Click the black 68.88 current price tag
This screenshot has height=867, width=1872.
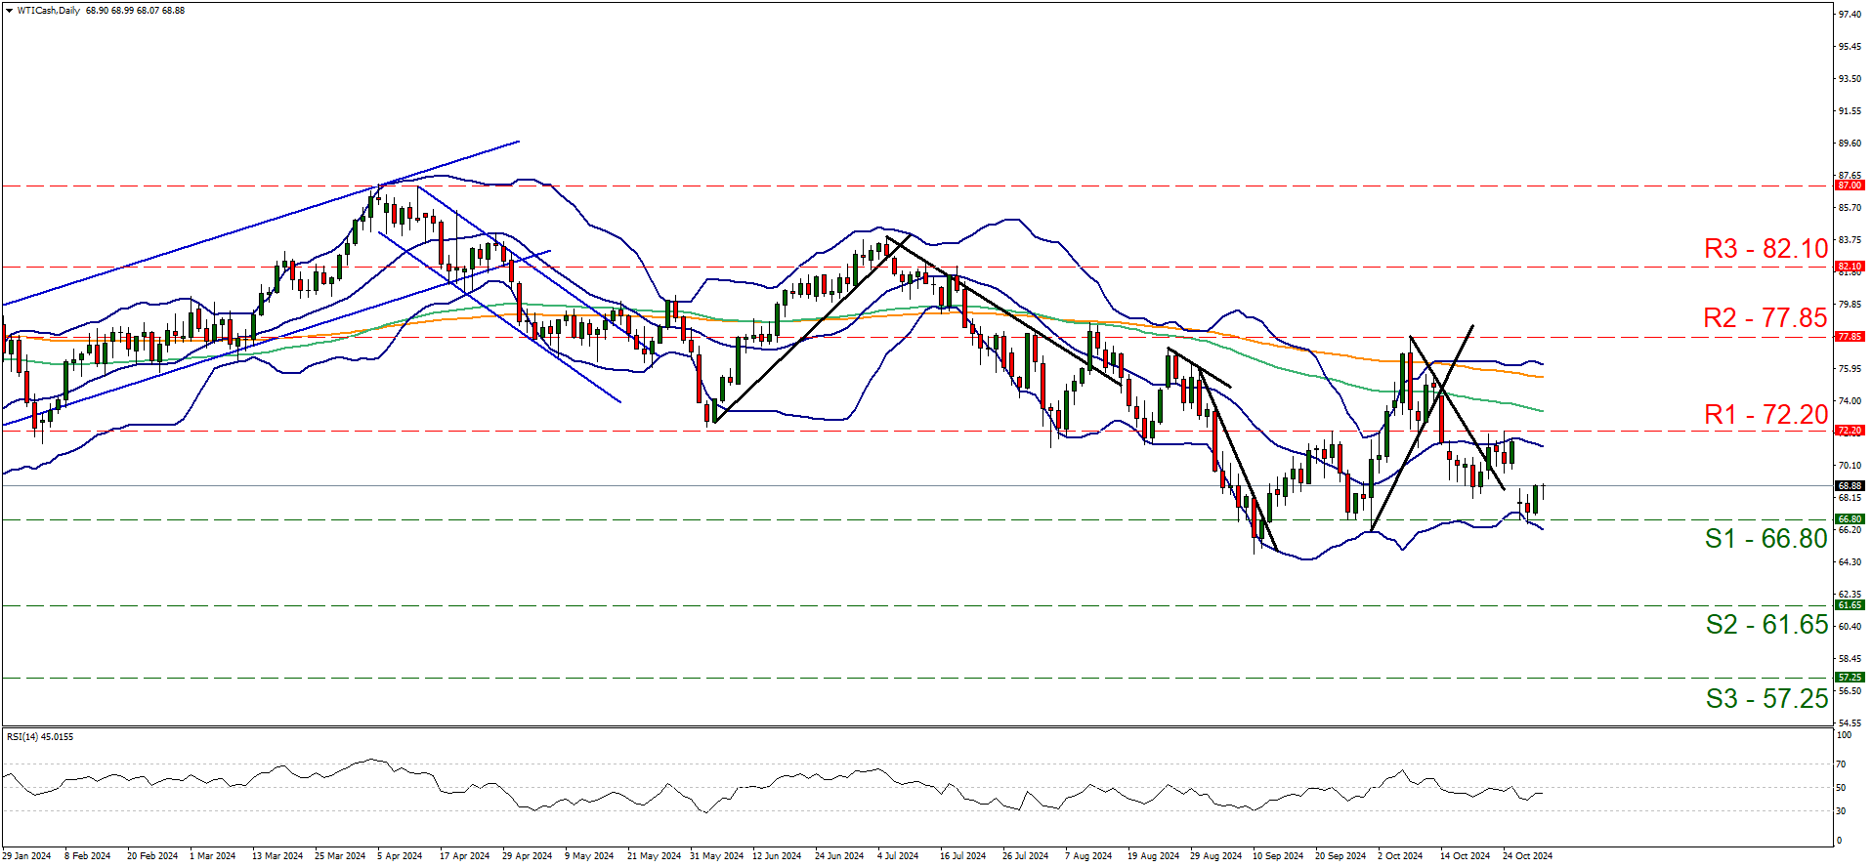1849,486
